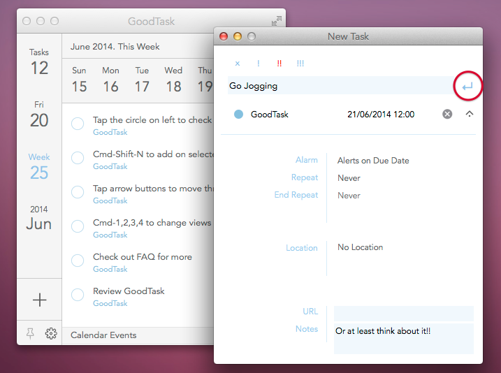Screen dimensions: 501x373
Task: Check off 'Check out FAQ for more' task
Action: pos(78,261)
